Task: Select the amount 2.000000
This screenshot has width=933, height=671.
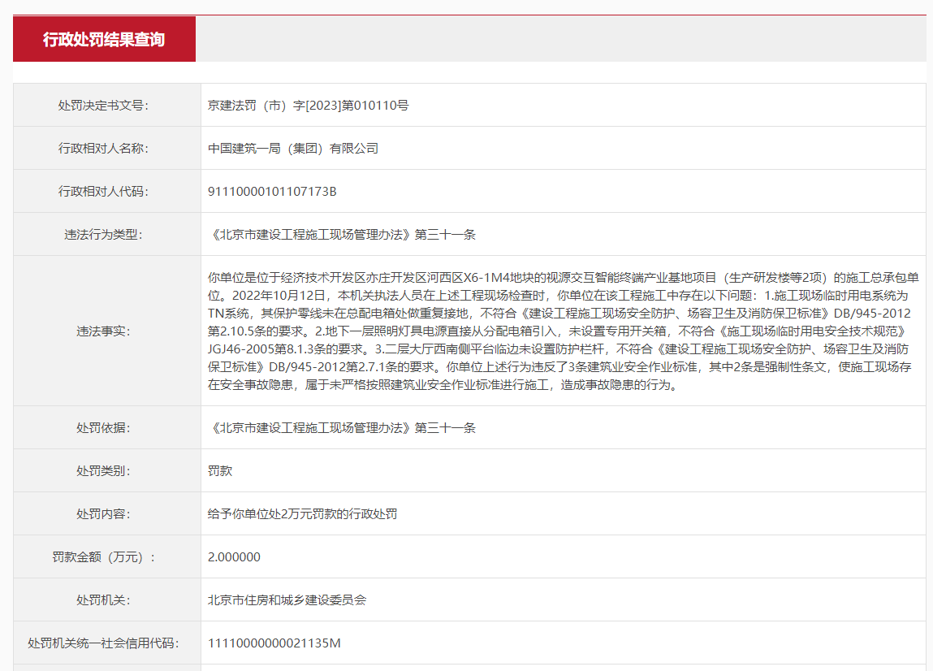Action: pyautogui.click(x=234, y=556)
